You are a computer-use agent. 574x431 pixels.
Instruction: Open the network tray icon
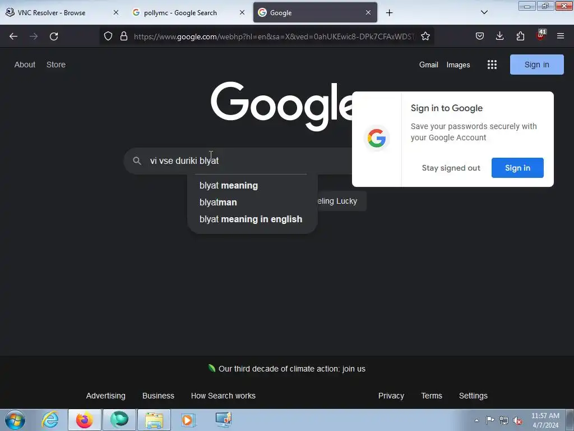(x=504, y=420)
